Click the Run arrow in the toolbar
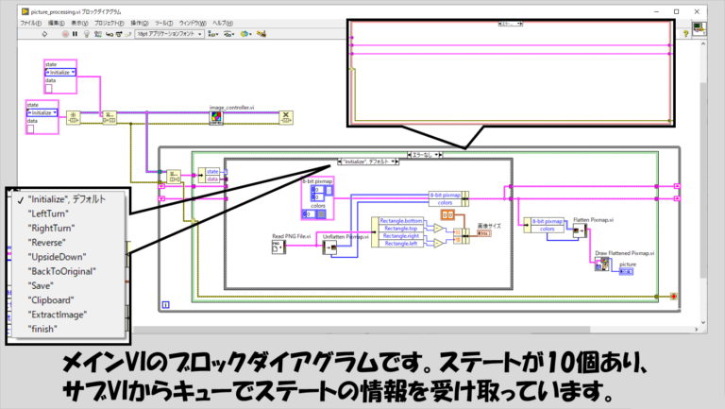The height and width of the screenshot is (409, 725). coord(44,34)
